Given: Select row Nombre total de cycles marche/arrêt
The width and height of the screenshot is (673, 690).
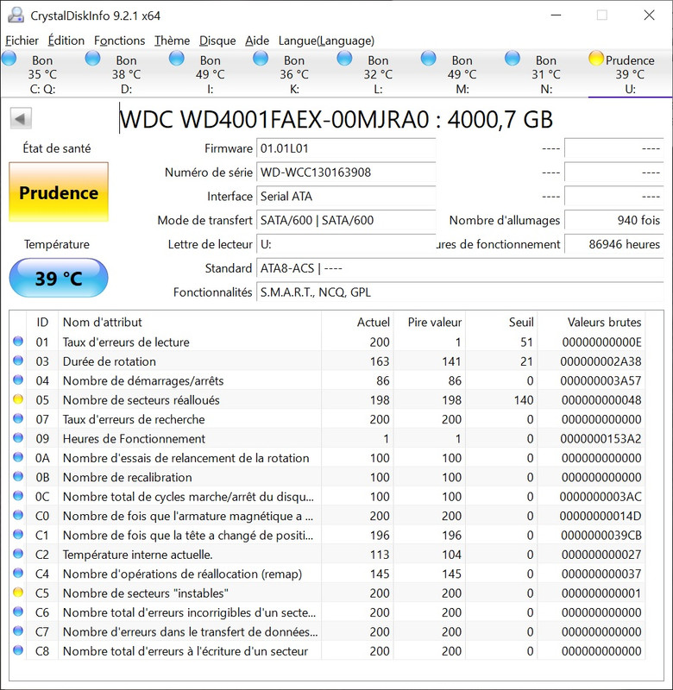Looking at the screenshot, I should point(327,497).
